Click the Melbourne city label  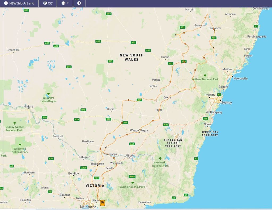tap(88, 207)
